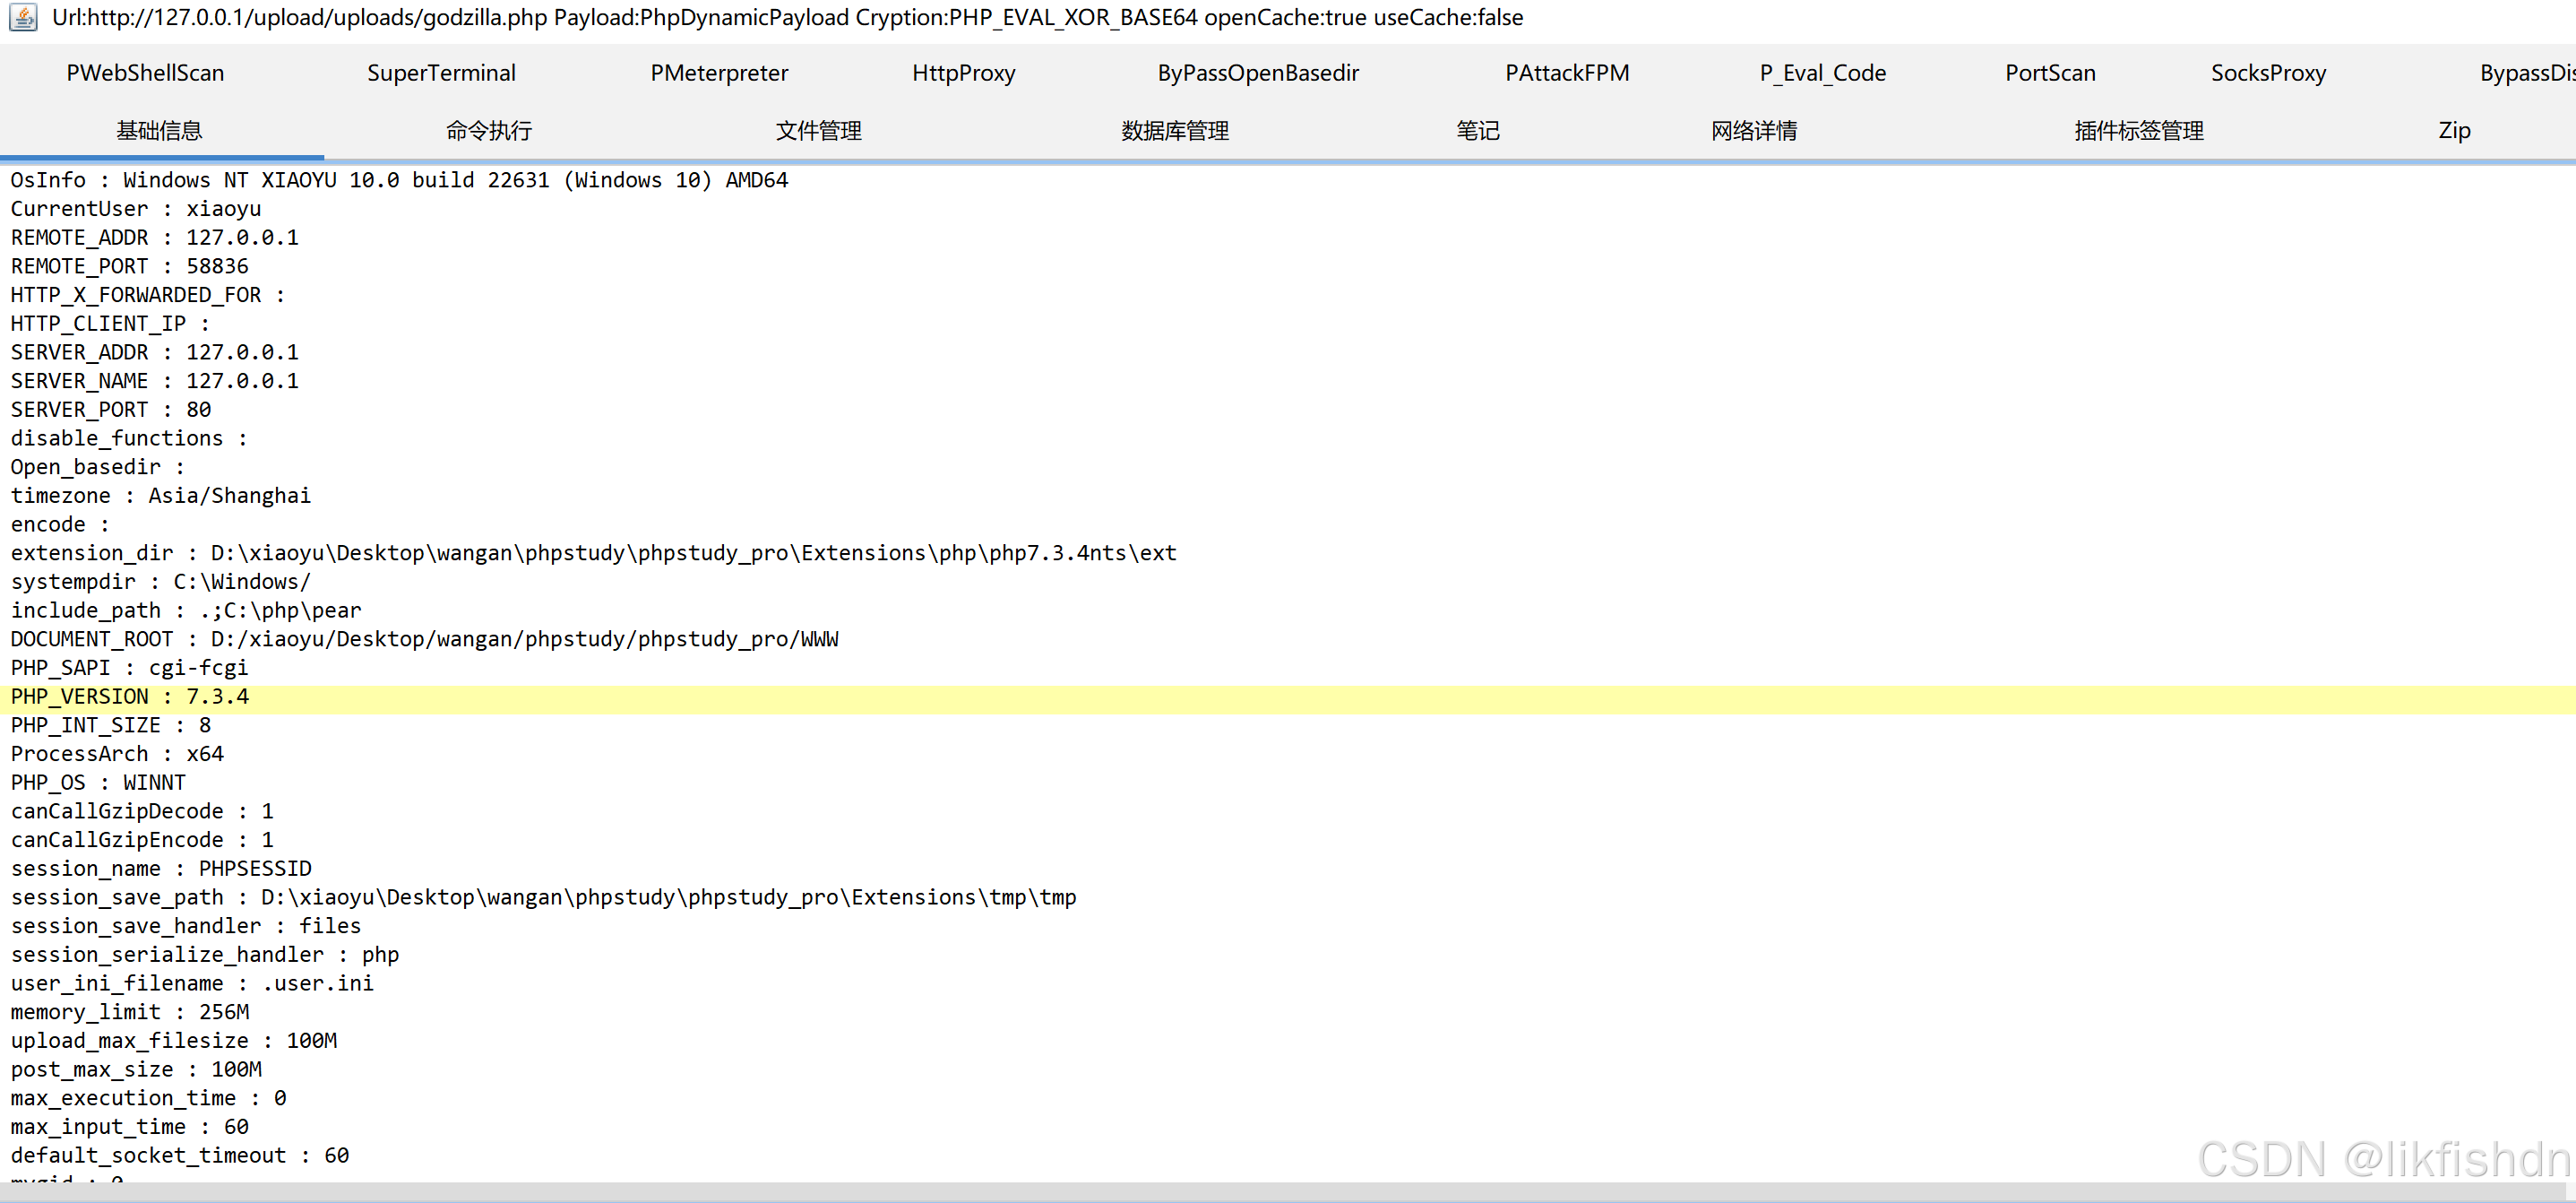Open the 文件管理 tab
Screen dimensions: 2576x1203
[818, 131]
